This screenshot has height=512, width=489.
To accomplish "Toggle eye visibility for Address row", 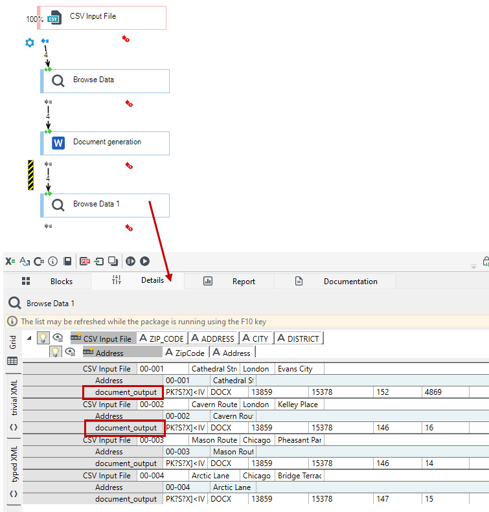I will [x=70, y=351].
